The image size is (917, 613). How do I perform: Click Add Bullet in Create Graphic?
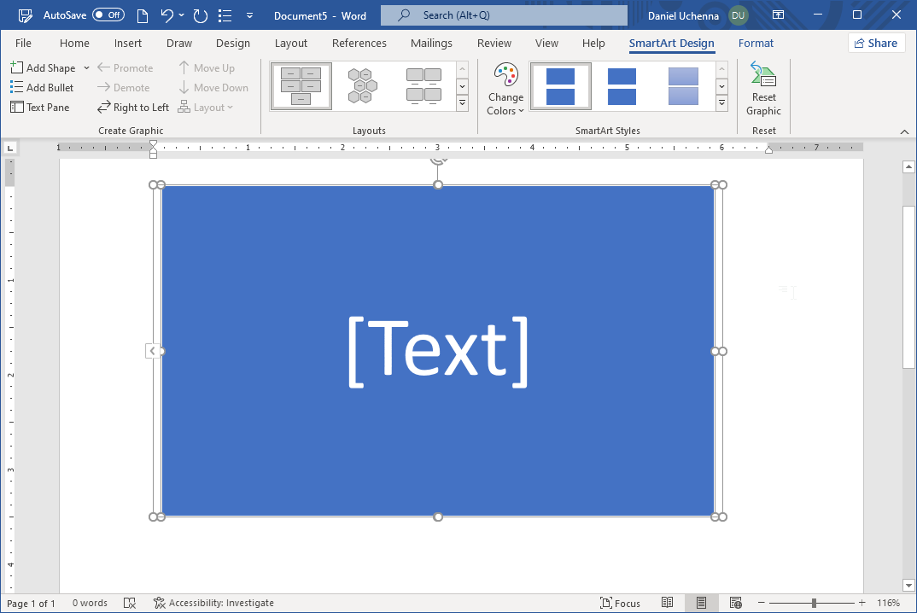pyautogui.click(x=43, y=87)
